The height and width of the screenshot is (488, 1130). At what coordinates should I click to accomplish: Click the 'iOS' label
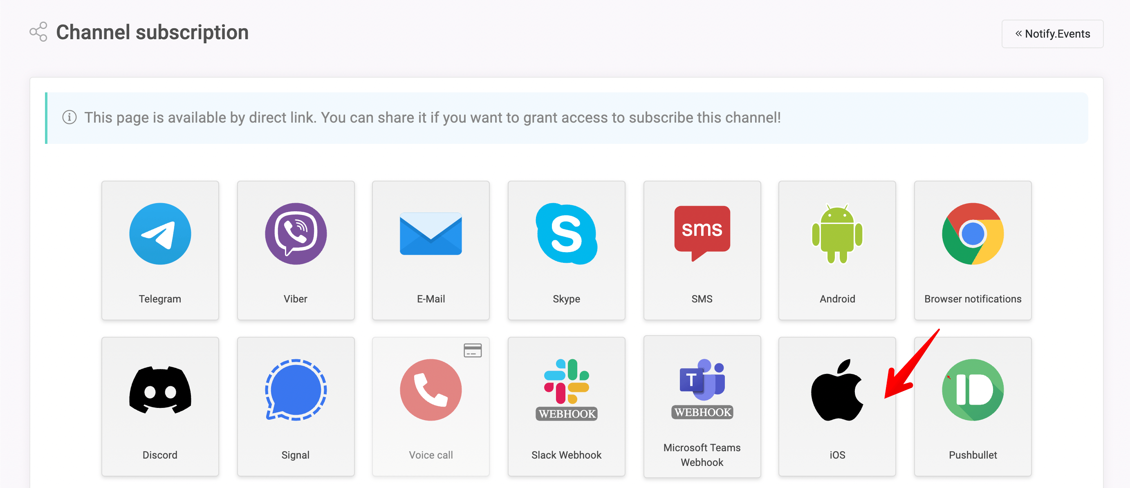coord(837,454)
